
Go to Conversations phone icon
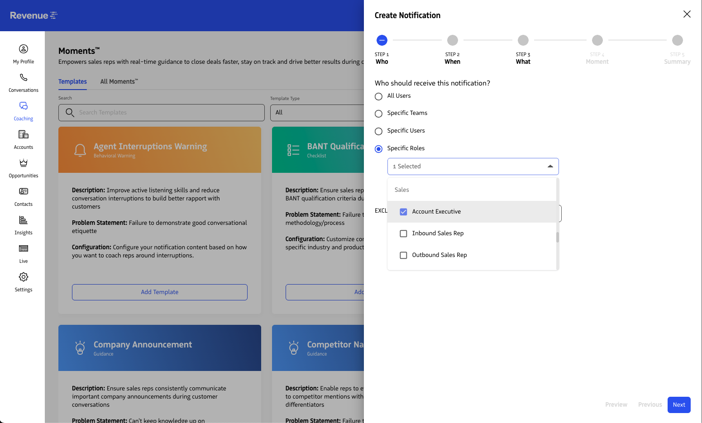point(24,77)
